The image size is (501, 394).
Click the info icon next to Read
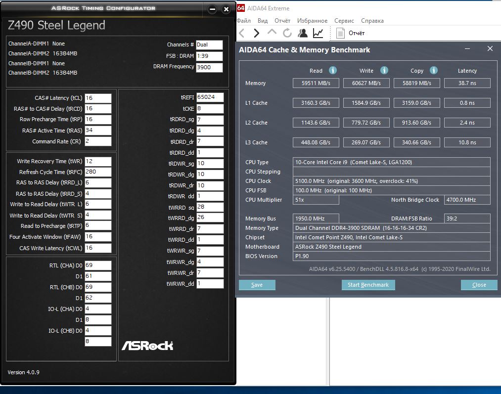pos(333,70)
